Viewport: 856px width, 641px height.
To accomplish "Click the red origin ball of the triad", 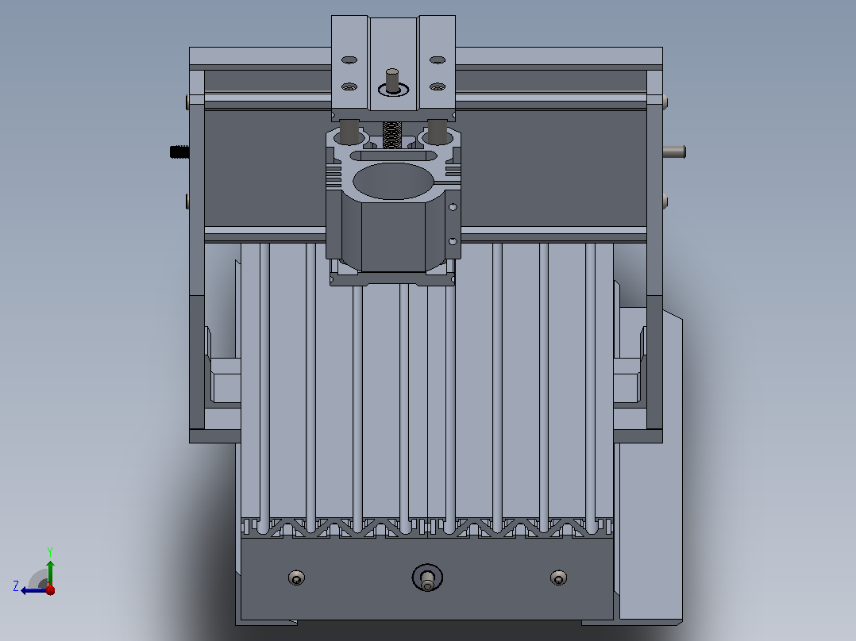I will [x=50, y=589].
